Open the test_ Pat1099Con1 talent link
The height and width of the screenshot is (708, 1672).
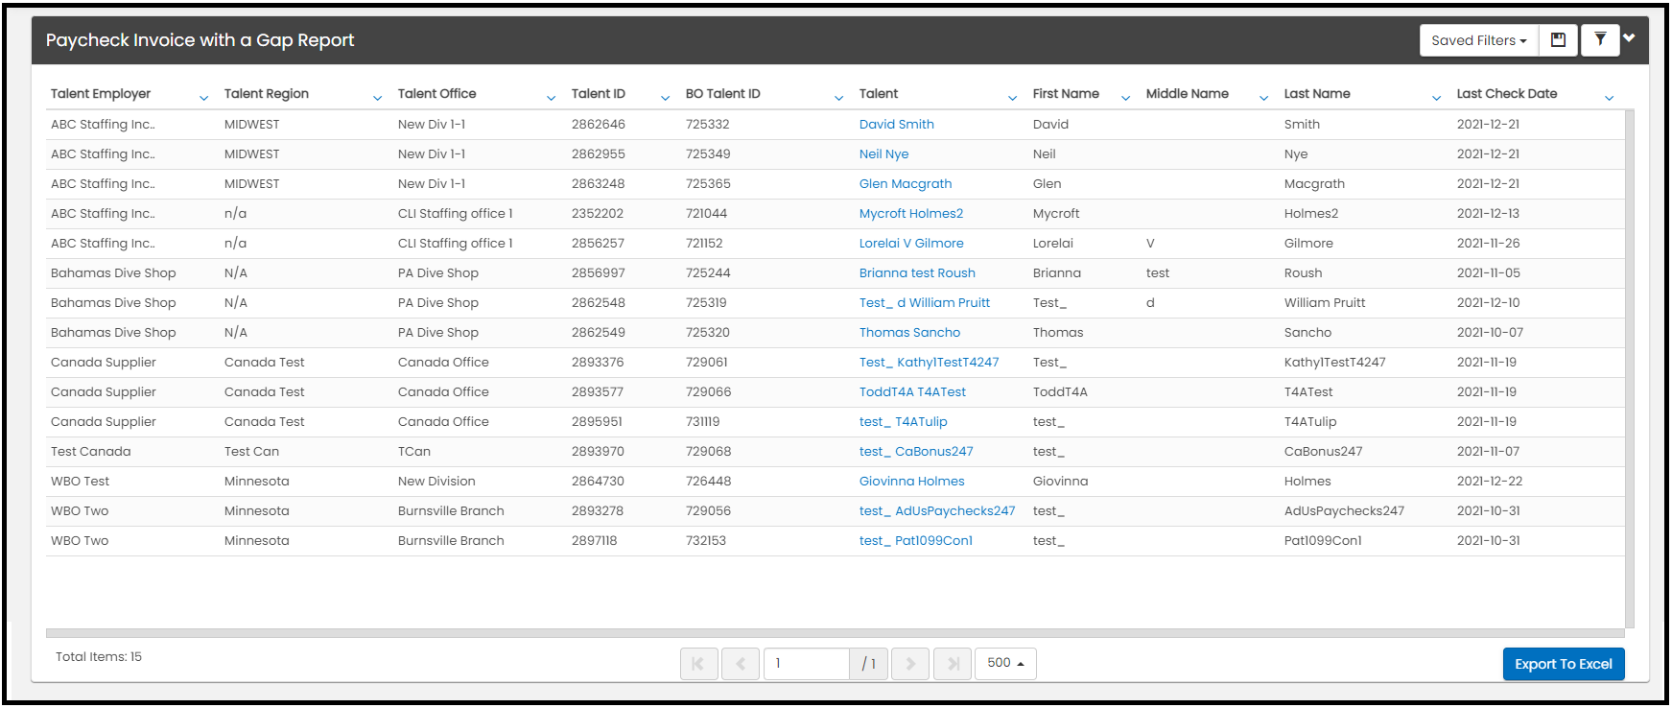916,540
